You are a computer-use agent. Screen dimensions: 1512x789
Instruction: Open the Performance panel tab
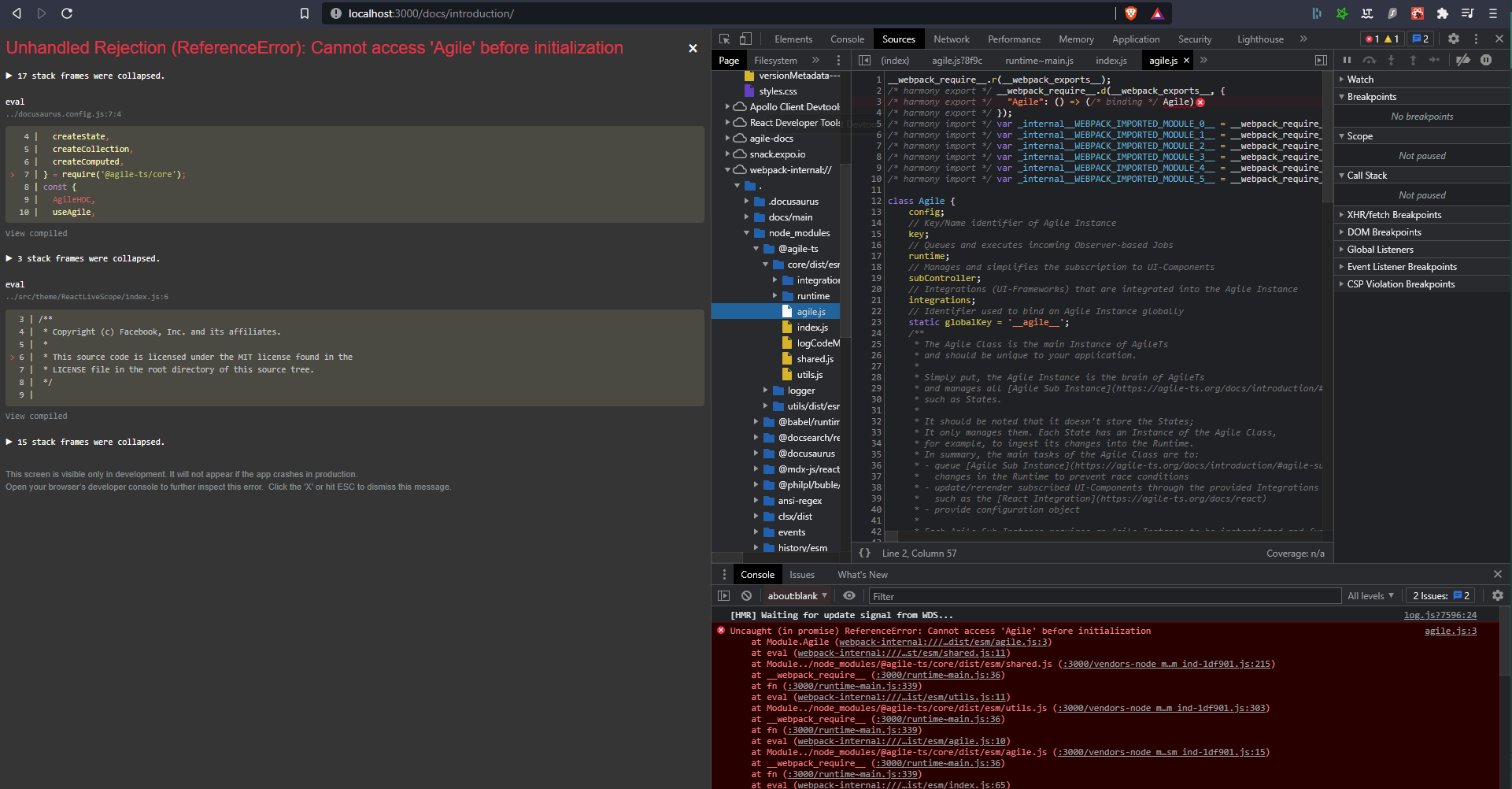tap(1014, 39)
